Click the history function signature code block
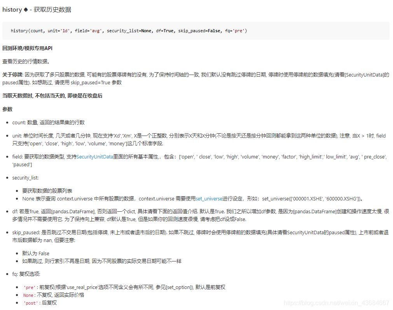393x310 pixels. point(196,31)
